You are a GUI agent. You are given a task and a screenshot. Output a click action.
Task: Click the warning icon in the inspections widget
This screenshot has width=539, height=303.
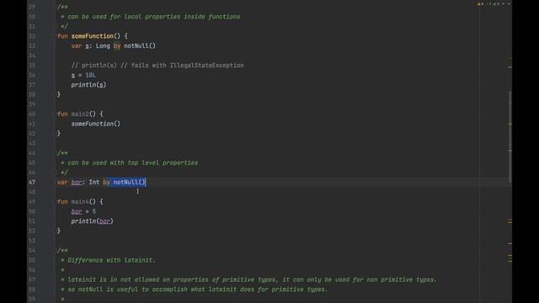click(x=479, y=3)
